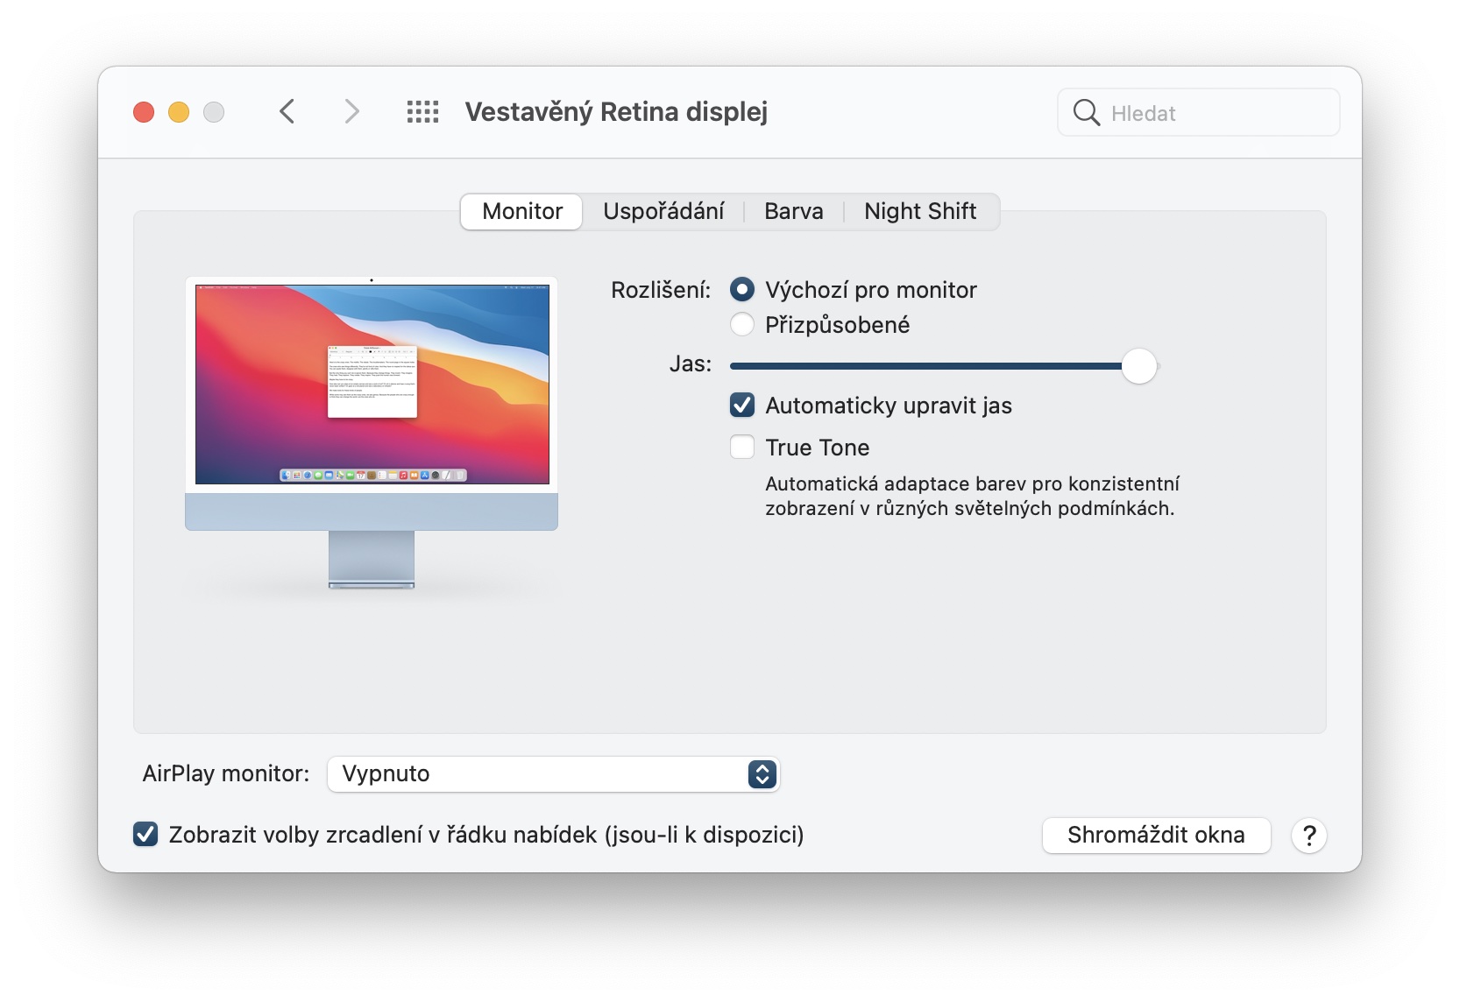Click the Vestavěný Retina displej title

pos(616,112)
